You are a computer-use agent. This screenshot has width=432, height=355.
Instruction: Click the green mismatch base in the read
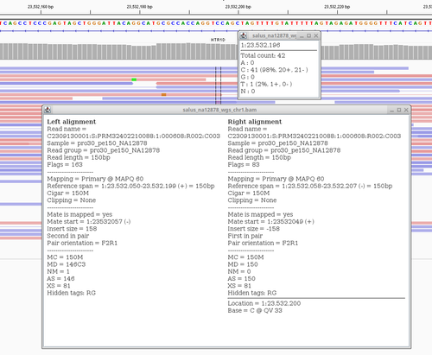134,79
